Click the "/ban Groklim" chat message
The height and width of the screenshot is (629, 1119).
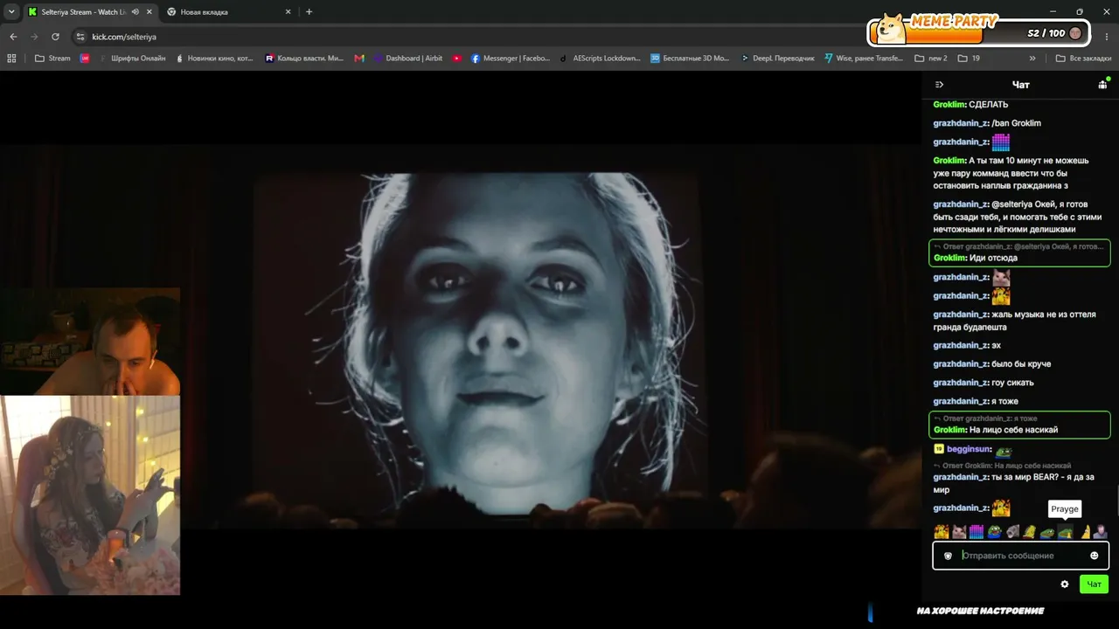click(x=987, y=123)
